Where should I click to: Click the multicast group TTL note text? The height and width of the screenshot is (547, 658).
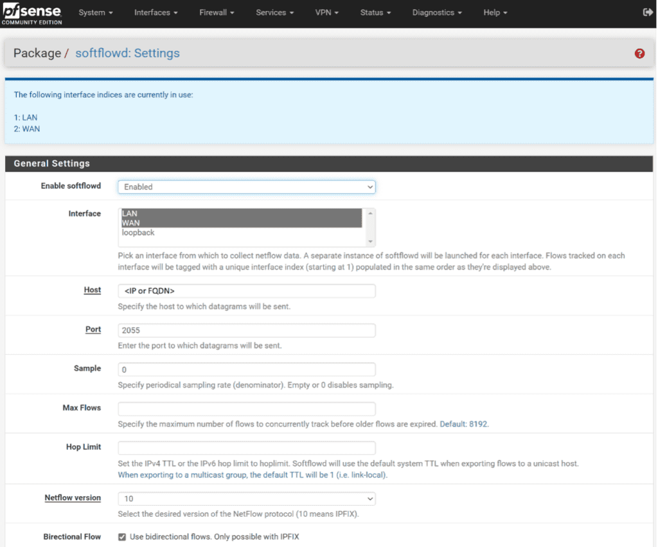click(253, 475)
